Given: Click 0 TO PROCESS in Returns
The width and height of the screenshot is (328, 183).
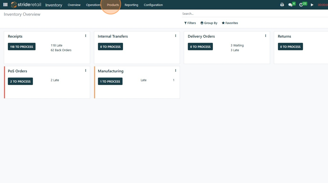Looking at the screenshot, I should (x=290, y=46).
